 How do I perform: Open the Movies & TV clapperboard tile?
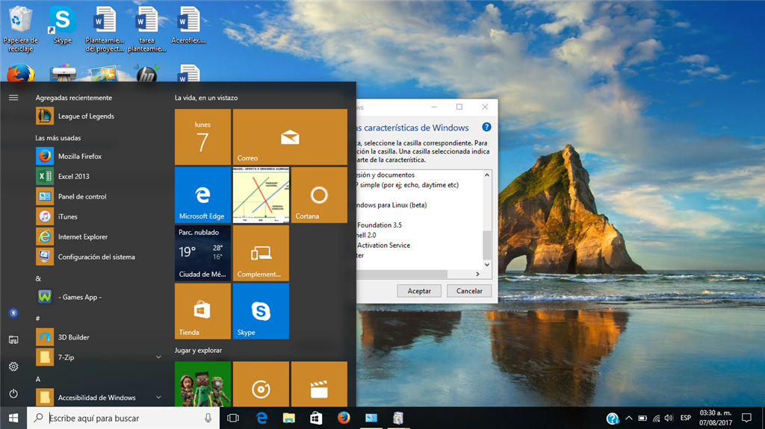[x=319, y=384]
